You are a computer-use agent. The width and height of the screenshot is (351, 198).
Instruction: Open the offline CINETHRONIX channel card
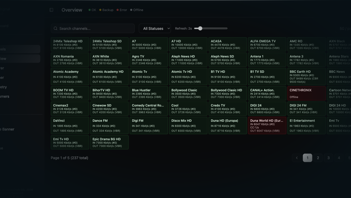pos(306,93)
